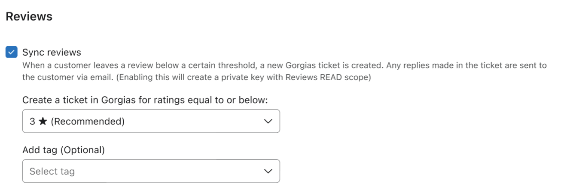The height and width of the screenshot is (190, 567).
Task: Open the Select tag dropdown
Action: (151, 171)
